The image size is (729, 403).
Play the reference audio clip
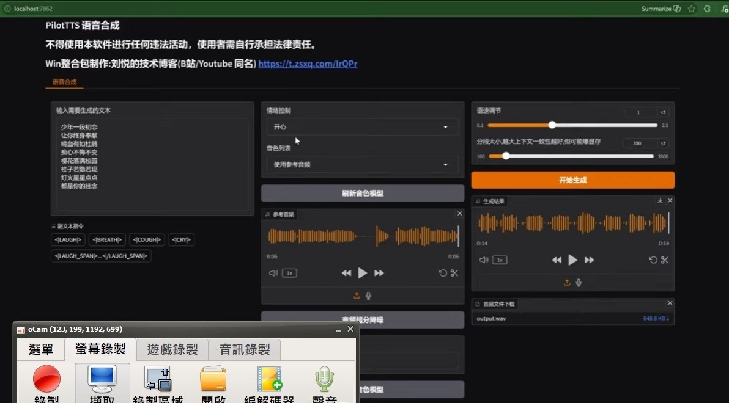(x=362, y=273)
